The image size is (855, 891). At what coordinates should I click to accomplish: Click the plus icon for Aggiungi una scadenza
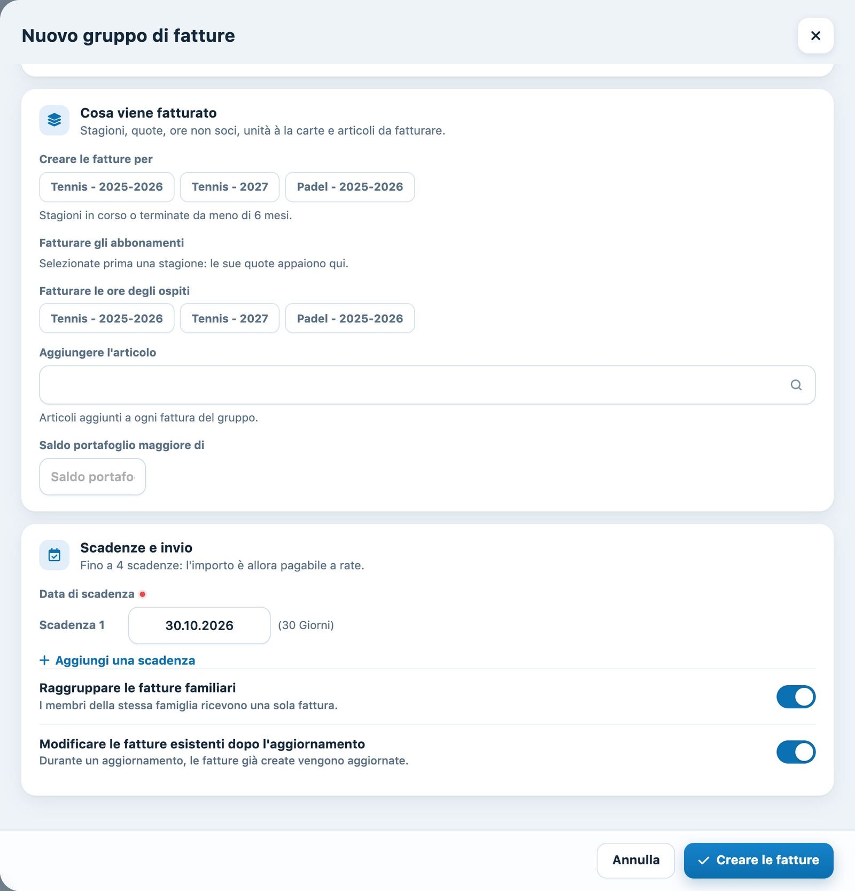pyautogui.click(x=44, y=661)
